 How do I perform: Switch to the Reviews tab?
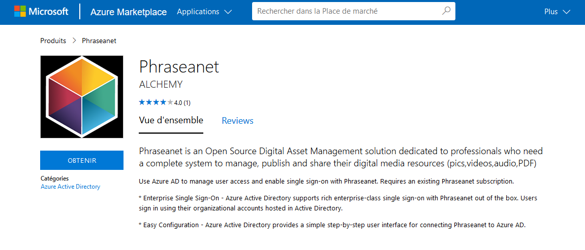click(x=237, y=121)
